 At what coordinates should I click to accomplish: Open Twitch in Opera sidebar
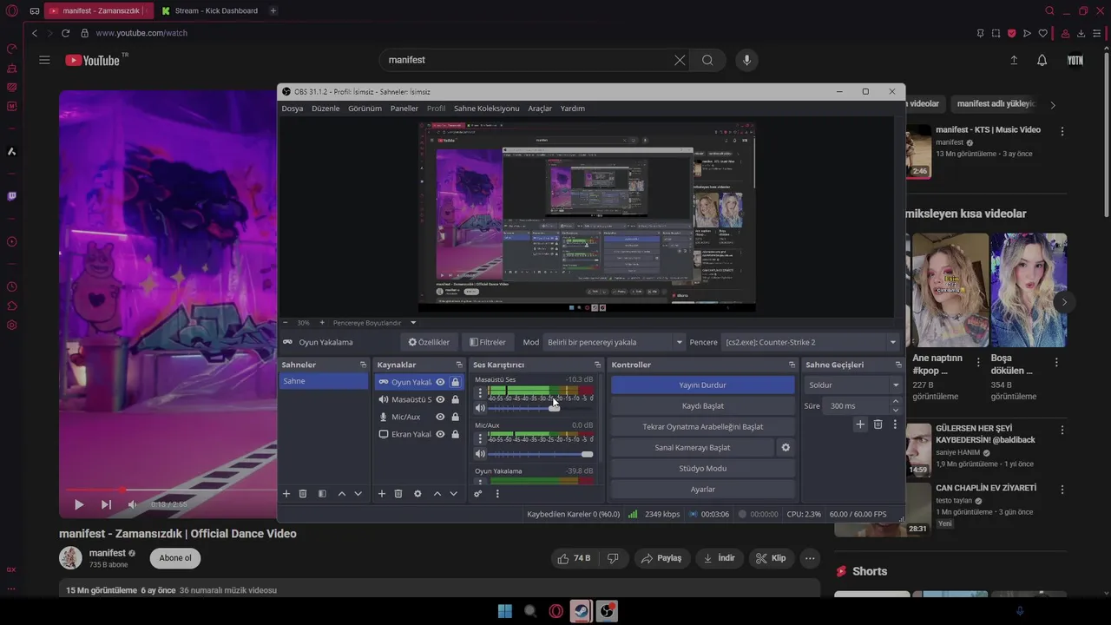tap(11, 196)
